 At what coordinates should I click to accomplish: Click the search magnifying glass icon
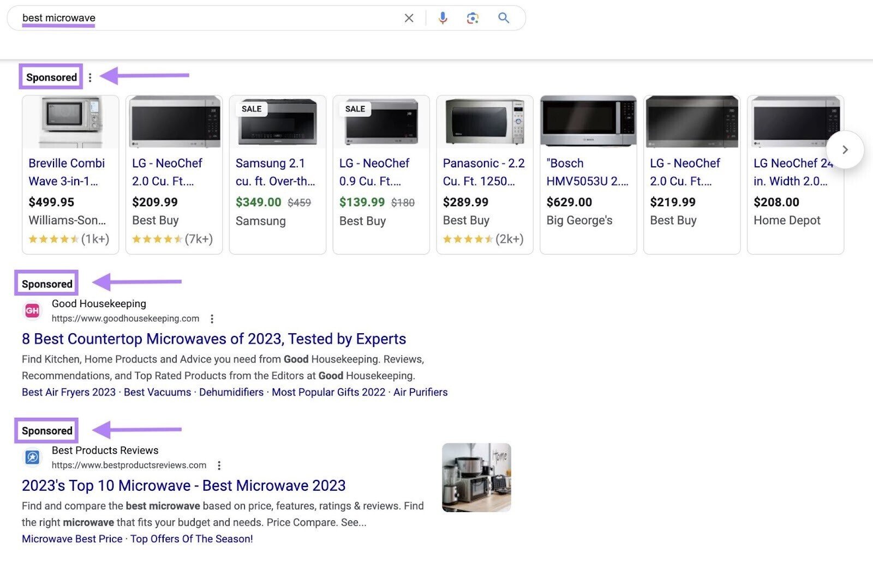pyautogui.click(x=503, y=17)
